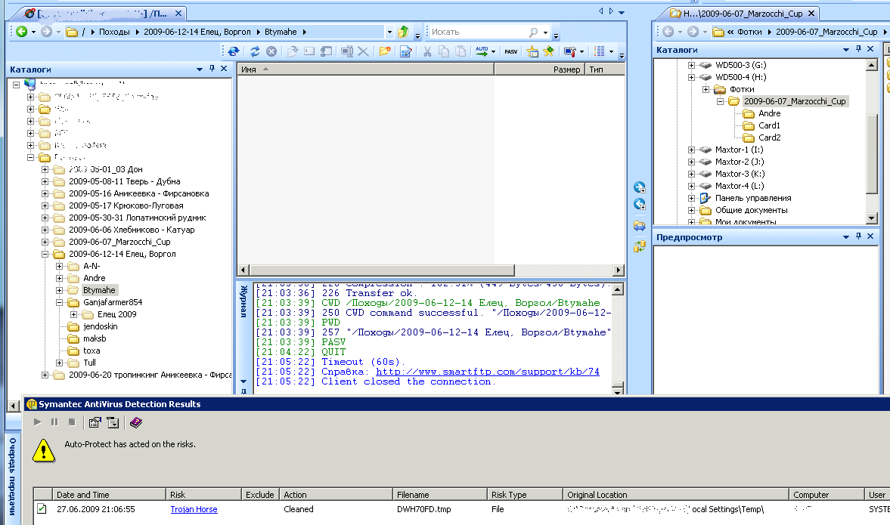Click the Refresh icon in FTP toolbar

(x=253, y=51)
